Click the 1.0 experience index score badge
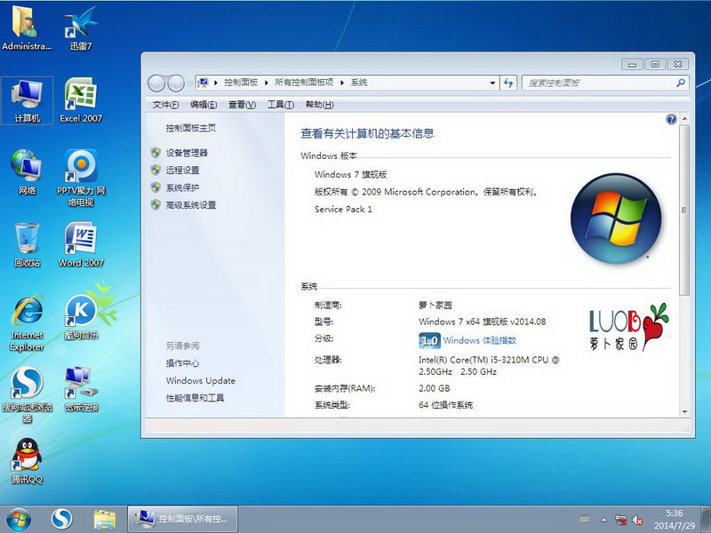The width and height of the screenshot is (711, 533). click(x=429, y=341)
